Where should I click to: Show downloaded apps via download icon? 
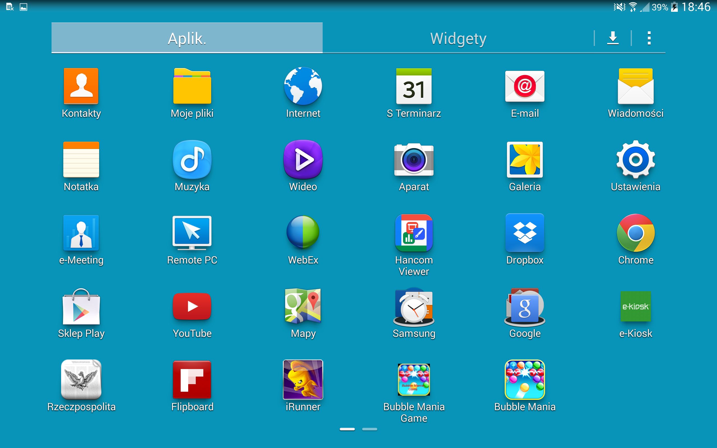tap(613, 38)
